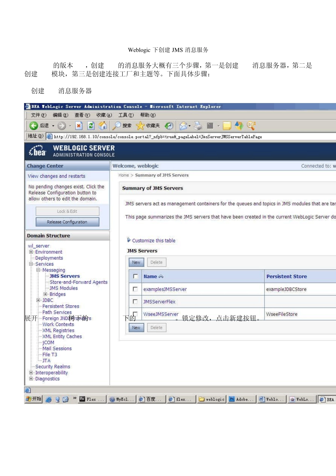Open the wl_server domain link

point(39,246)
